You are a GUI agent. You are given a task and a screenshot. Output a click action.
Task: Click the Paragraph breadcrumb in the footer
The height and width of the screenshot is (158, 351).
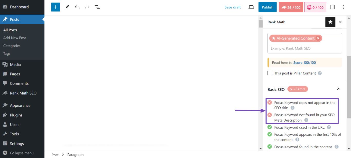click(x=75, y=155)
